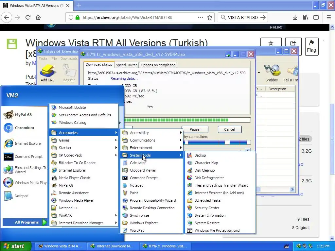Open Backup from System Tools menu
This screenshot has height=251, width=335.
(220, 155)
